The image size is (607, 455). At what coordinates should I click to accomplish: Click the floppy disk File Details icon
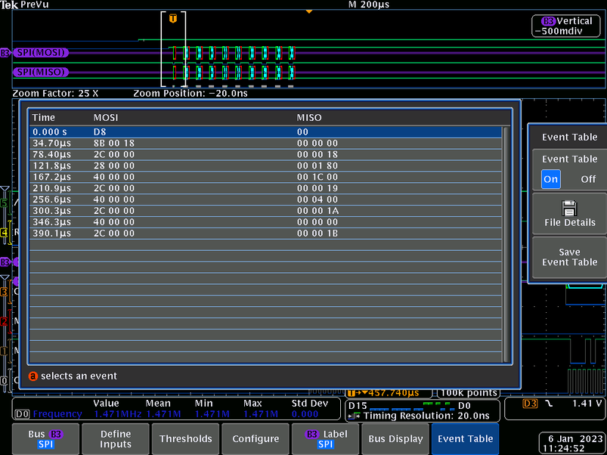pyautogui.click(x=569, y=208)
